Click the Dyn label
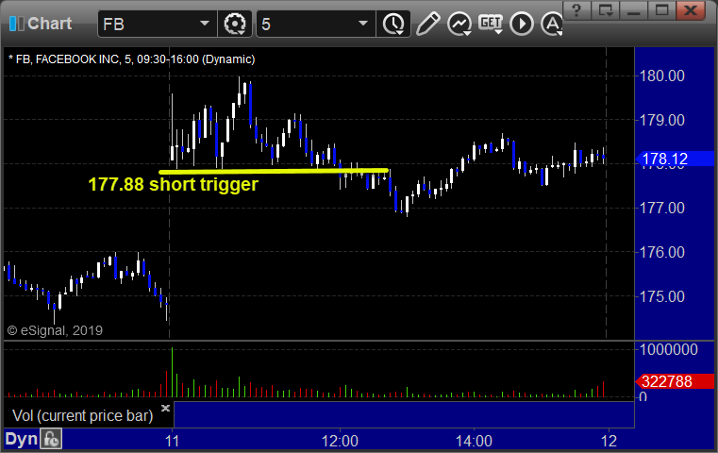718x453 pixels. (x=21, y=439)
